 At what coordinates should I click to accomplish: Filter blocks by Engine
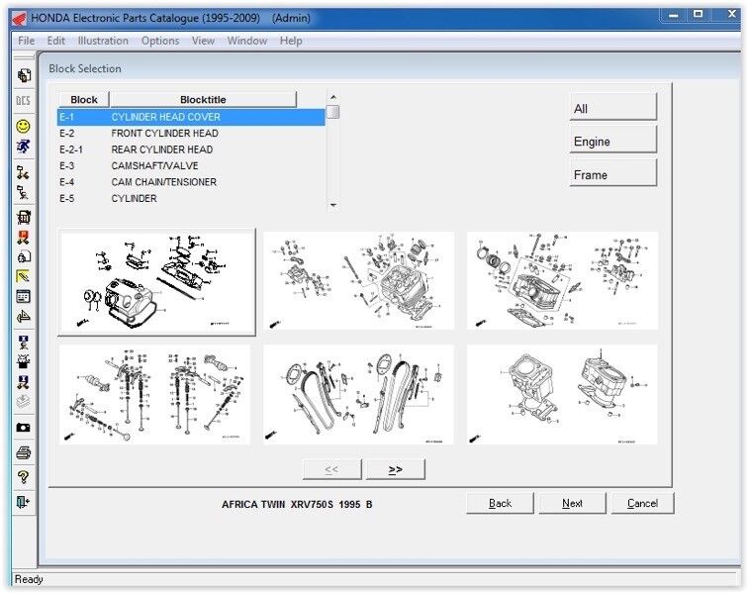pos(613,140)
